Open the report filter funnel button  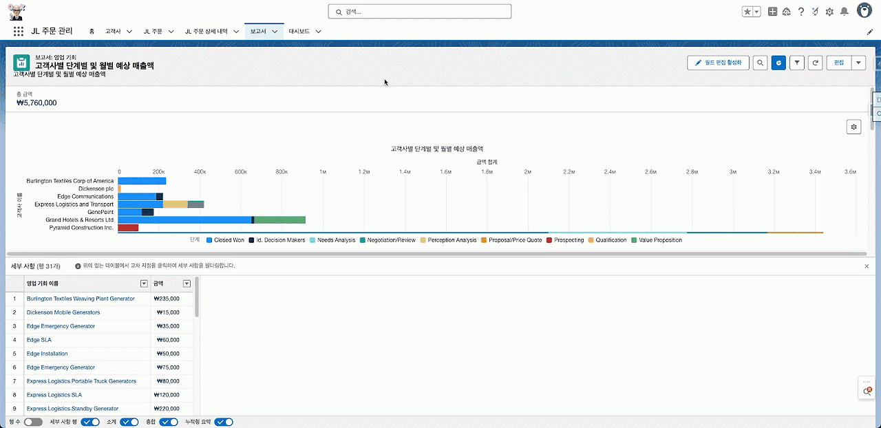pos(797,63)
